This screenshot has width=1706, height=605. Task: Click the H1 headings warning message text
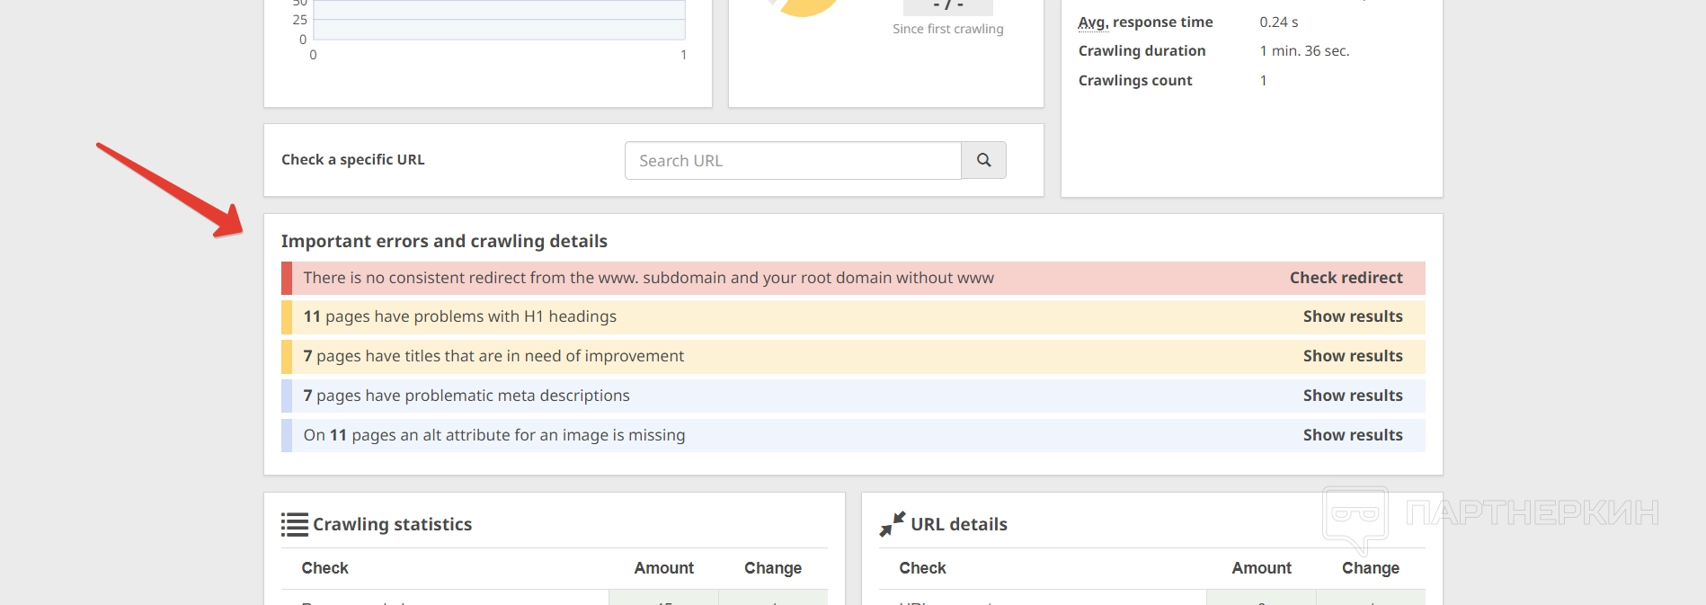pyautogui.click(x=459, y=316)
